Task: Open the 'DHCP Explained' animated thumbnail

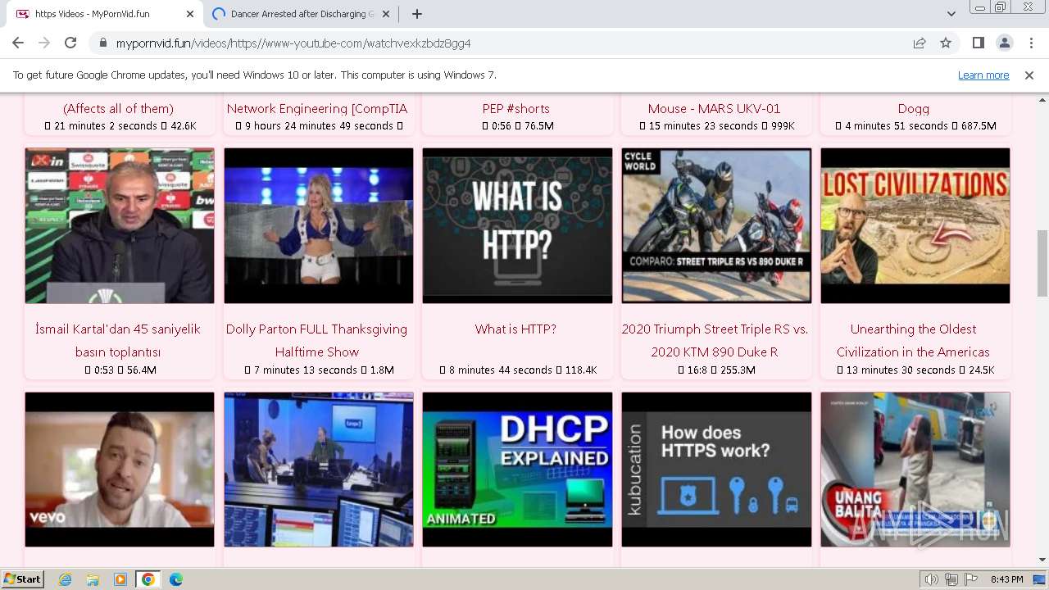Action: point(517,470)
